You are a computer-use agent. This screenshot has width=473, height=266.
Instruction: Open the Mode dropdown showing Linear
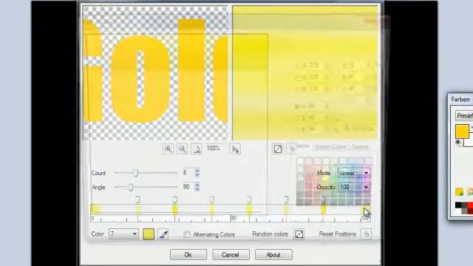coord(353,173)
